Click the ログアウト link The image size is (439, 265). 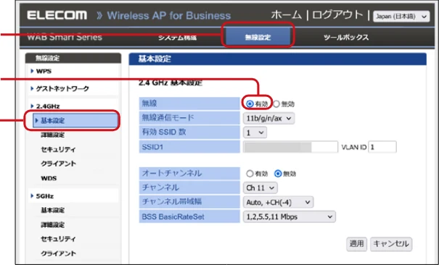[x=337, y=14]
